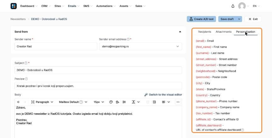Click the {surname} personalization tag
Viewport: 272px width, 138px height.
tap(202, 53)
